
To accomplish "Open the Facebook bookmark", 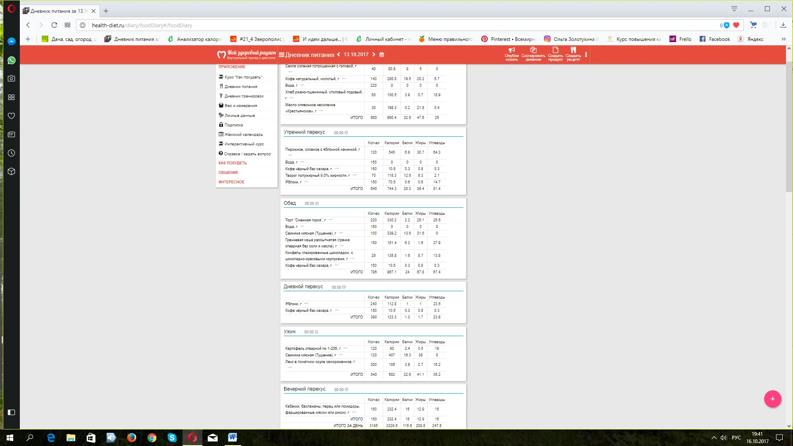I will click(x=715, y=39).
